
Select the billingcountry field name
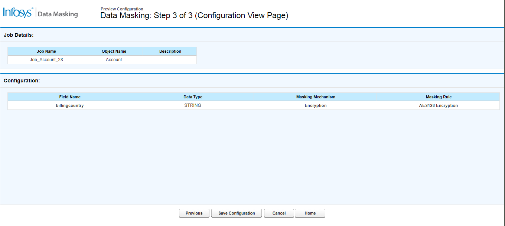tap(70, 105)
